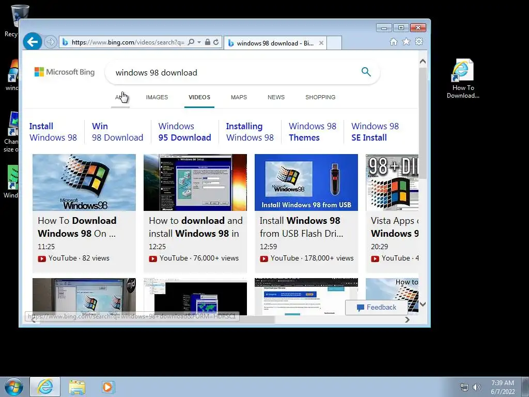Click Internet Explorer in the taskbar

pos(45,387)
